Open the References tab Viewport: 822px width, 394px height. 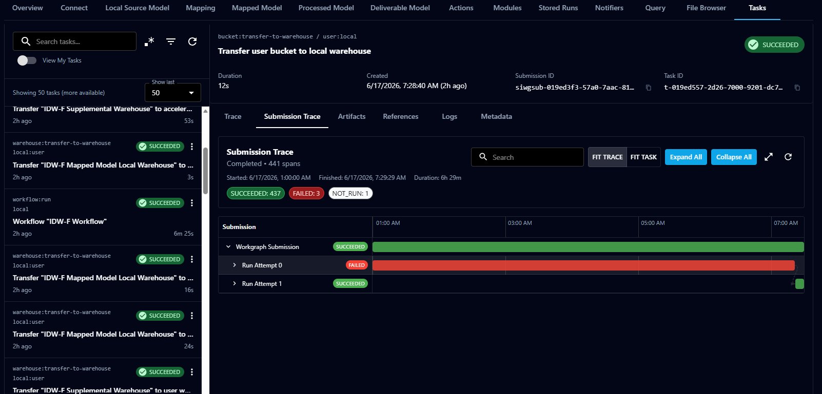click(400, 116)
